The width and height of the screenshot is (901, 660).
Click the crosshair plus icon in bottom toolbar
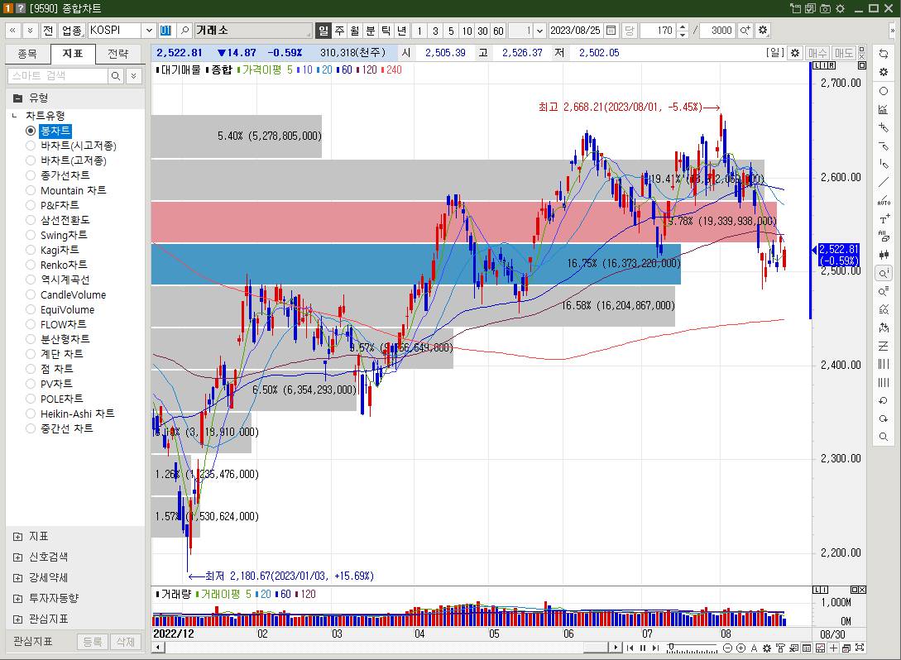click(833, 648)
